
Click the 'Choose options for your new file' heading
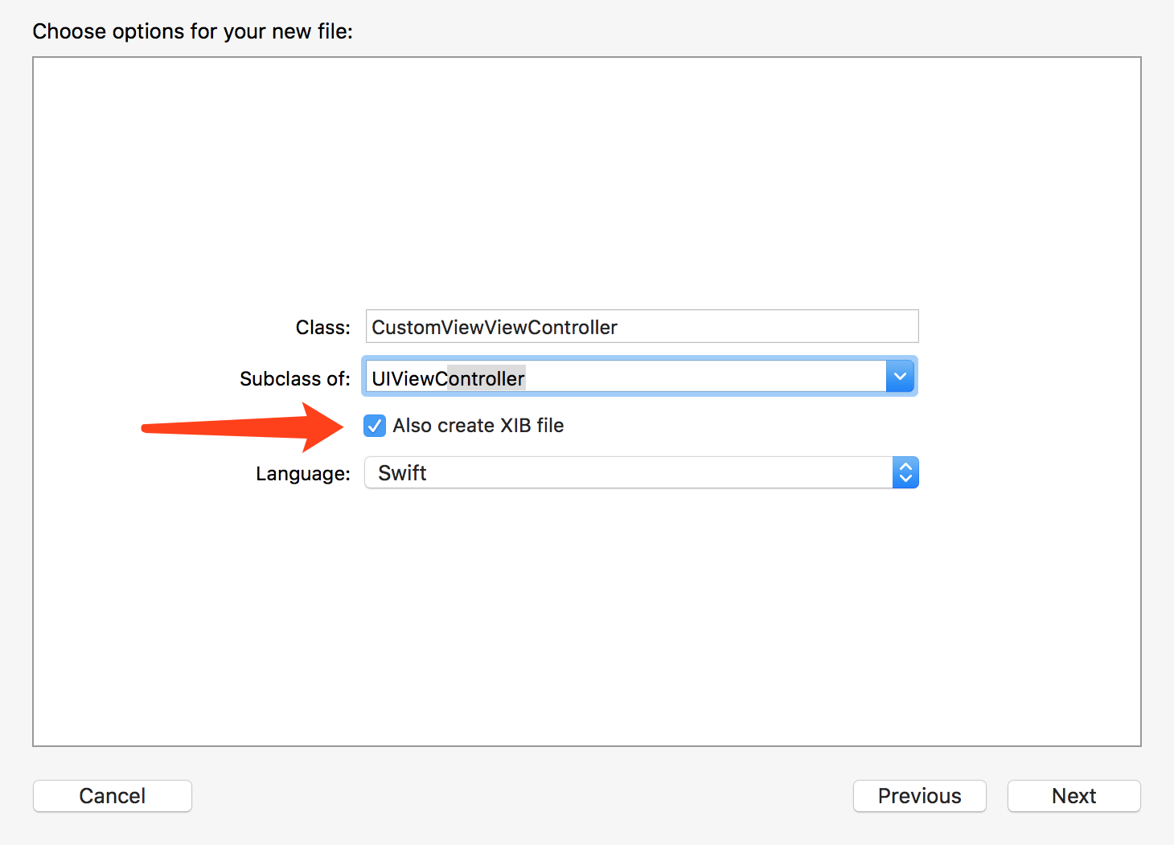click(192, 31)
